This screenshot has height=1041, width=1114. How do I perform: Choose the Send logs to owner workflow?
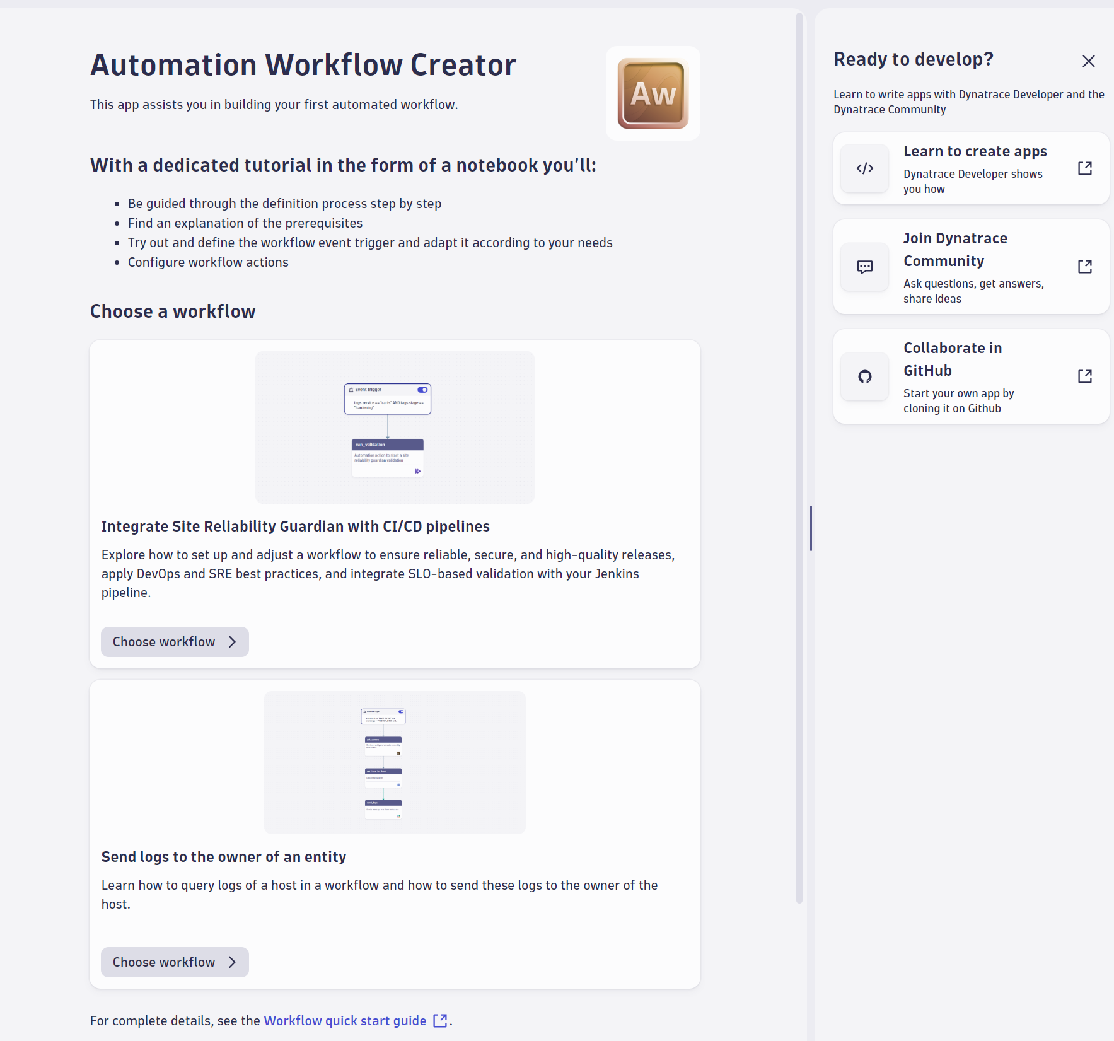[175, 962]
